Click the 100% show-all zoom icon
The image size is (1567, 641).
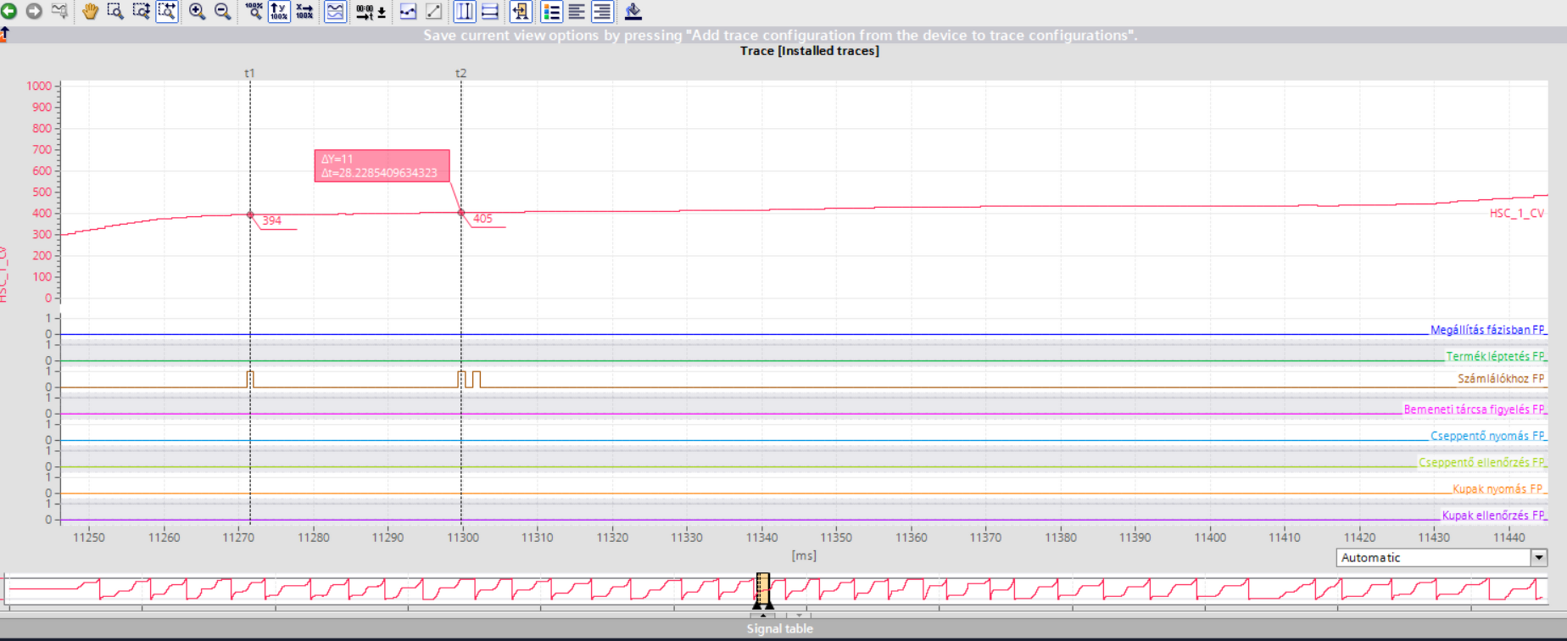point(254,11)
